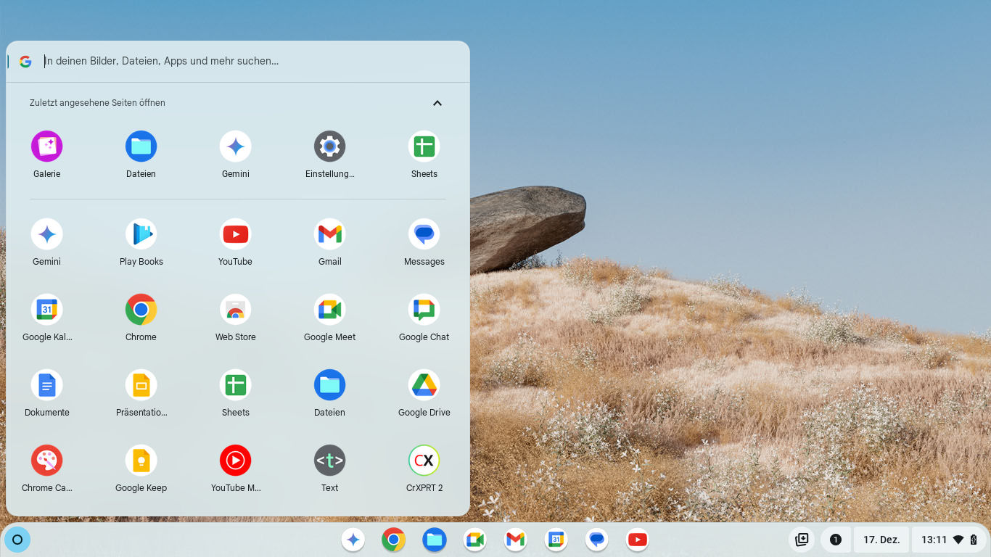The width and height of the screenshot is (991, 557).
Task: Collapse the 'Zuletzt angesehene Seiten öffnen' section
Action: pyautogui.click(x=437, y=103)
